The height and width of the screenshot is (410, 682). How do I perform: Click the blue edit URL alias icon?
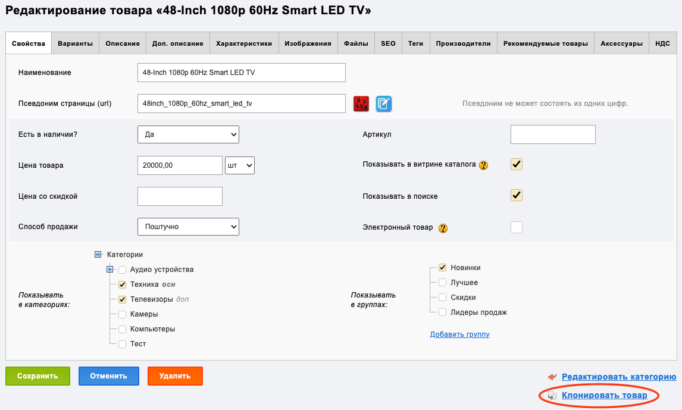(384, 104)
